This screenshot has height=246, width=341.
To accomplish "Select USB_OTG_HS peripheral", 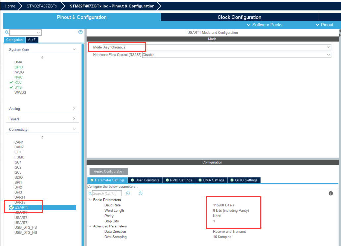I will coord(26,232).
